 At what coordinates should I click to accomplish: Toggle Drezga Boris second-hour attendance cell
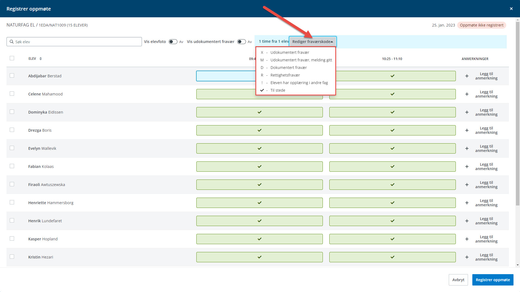pyautogui.click(x=392, y=130)
